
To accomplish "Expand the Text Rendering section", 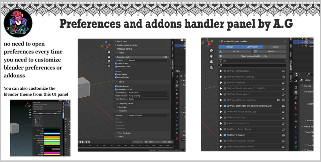I will pyautogui.click(x=125, y=133).
